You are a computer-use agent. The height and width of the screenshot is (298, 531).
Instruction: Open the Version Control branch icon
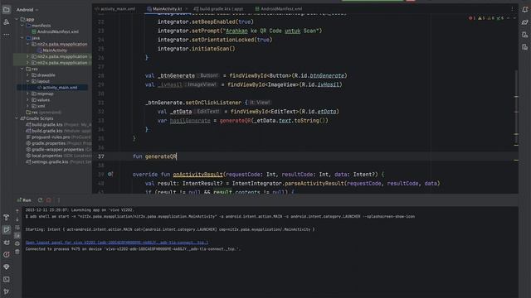coord(7,291)
